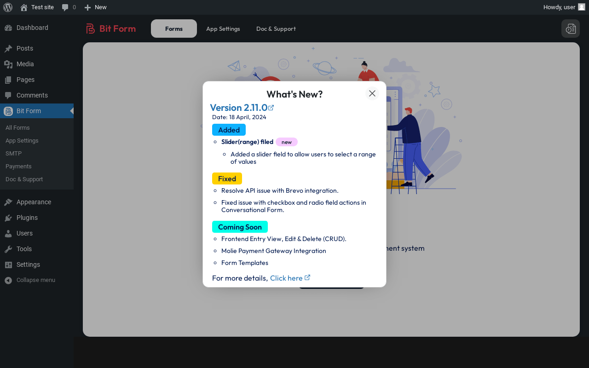This screenshot has width=589, height=368.
Task: Click 'Form Templates' list item
Action: pos(245,263)
